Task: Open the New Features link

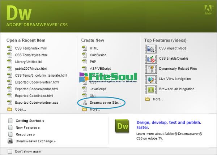Action: [27, 128]
